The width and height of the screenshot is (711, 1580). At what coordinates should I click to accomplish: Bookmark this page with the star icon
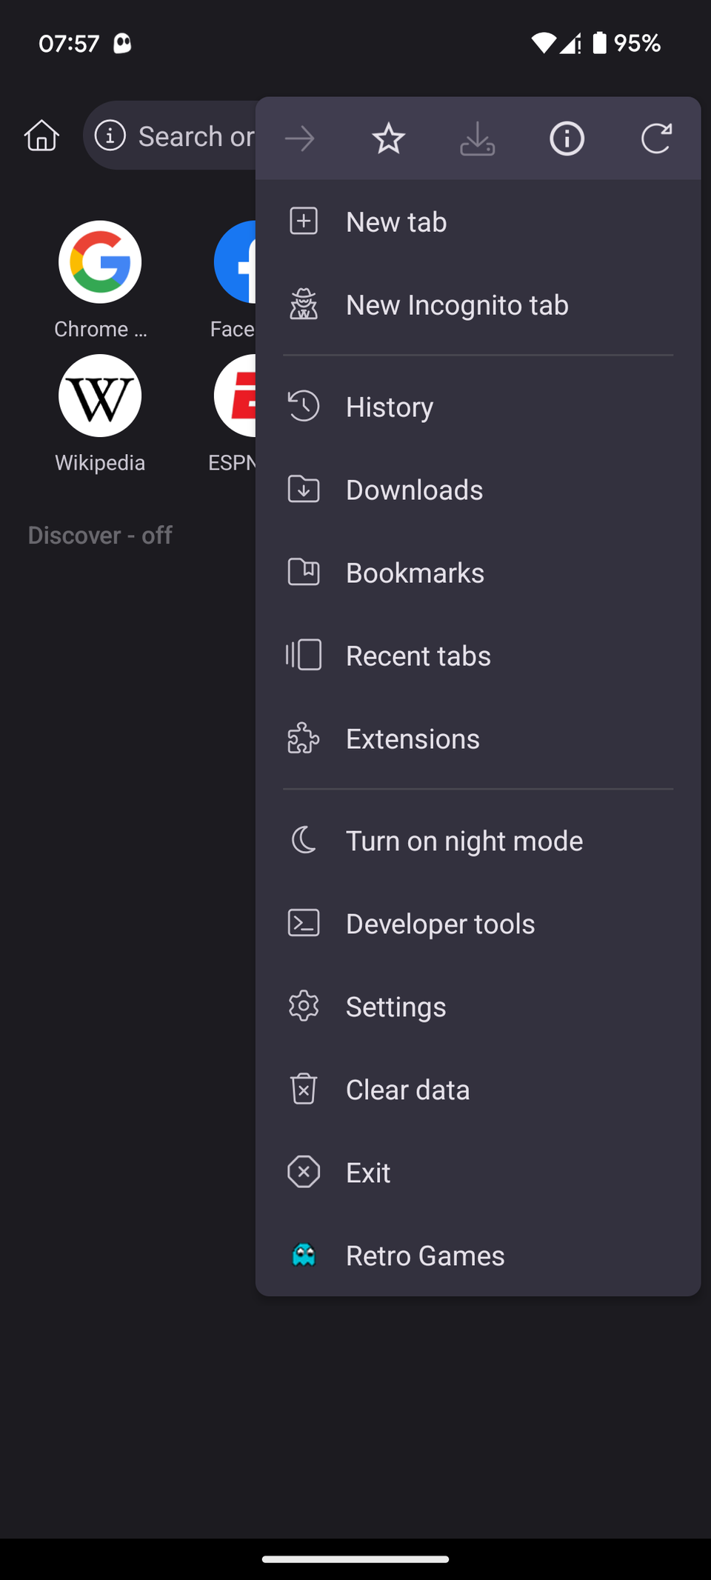point(388,139)
